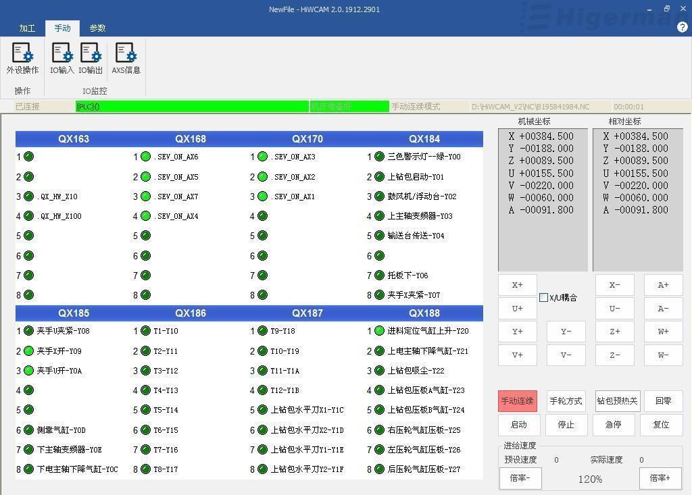
Task: Toggle the 夹手U开-Y0A output LED
Action: point(28,371)
